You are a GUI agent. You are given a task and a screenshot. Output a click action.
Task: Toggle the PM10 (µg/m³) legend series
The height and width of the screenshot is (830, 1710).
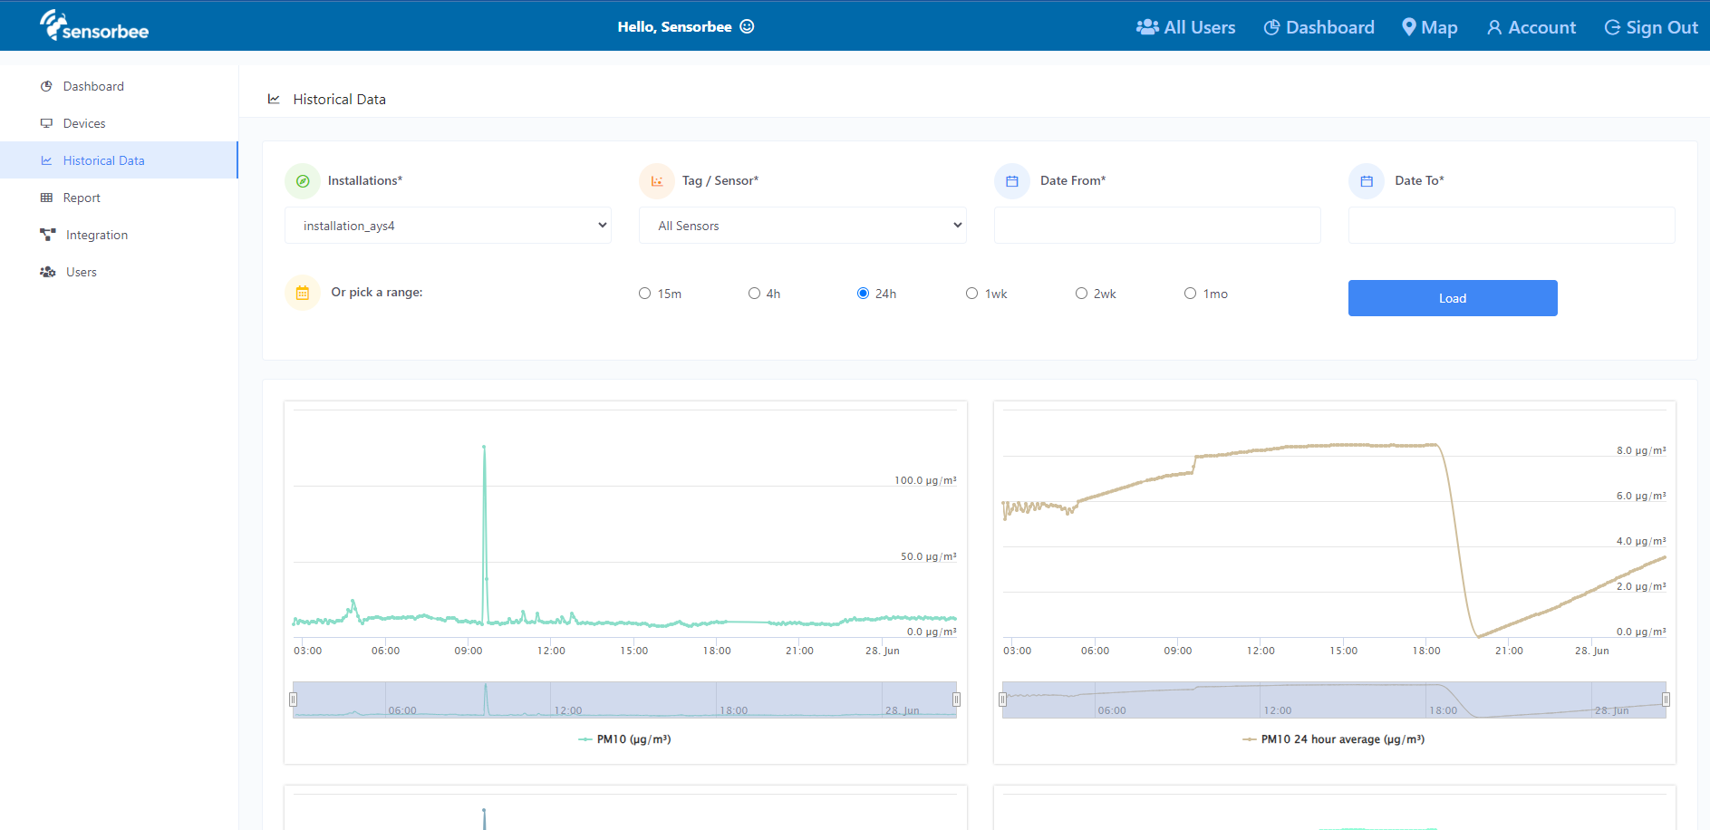click(624, 739)
